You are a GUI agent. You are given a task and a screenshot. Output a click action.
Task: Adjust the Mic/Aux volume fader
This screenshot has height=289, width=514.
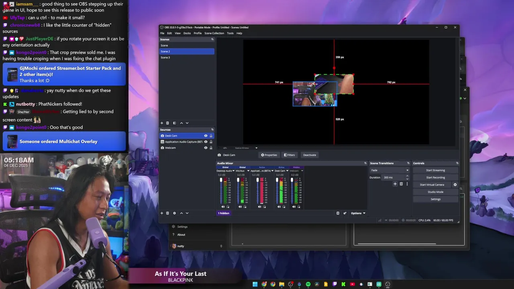(238, 181)
